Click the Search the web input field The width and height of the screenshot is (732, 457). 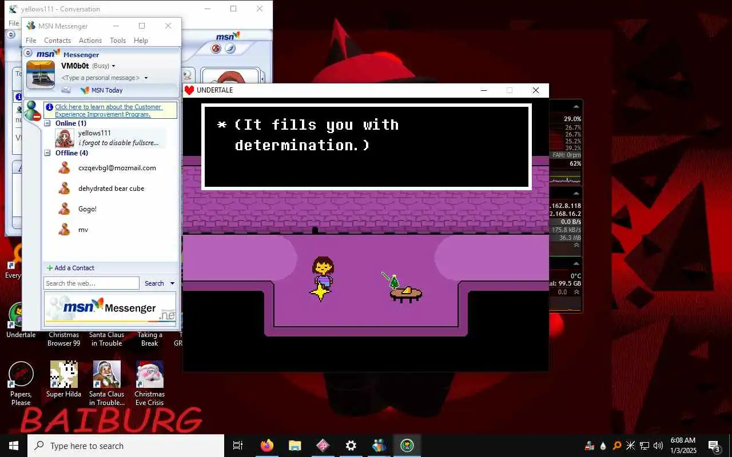tap(91, 283)
